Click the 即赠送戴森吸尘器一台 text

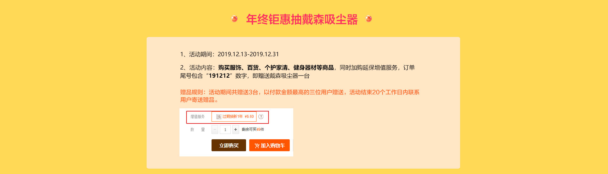point(281,76)
